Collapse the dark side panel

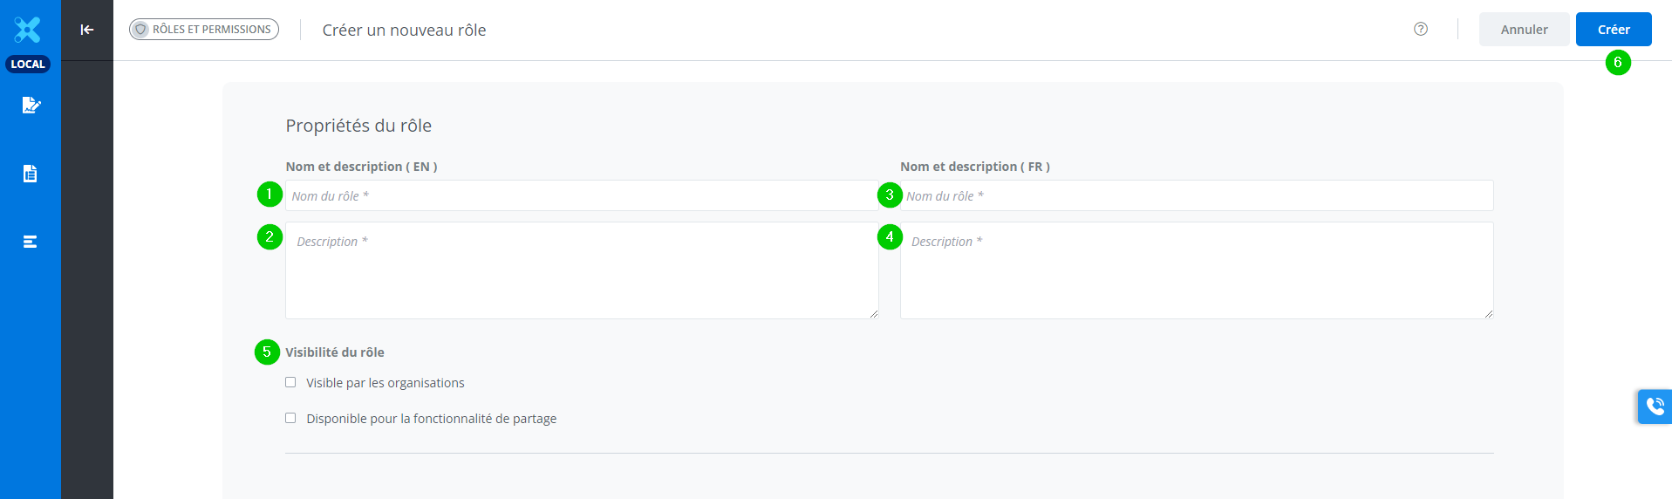(87, 30)
